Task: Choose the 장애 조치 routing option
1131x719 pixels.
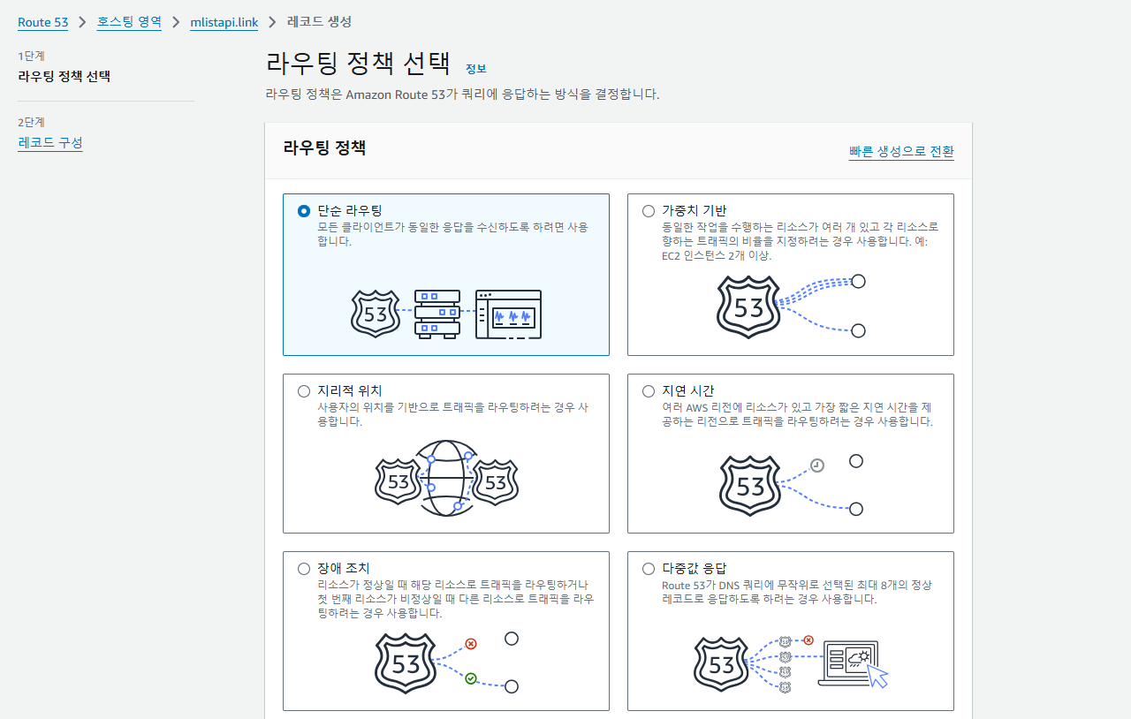Action: tap(304, 569)
